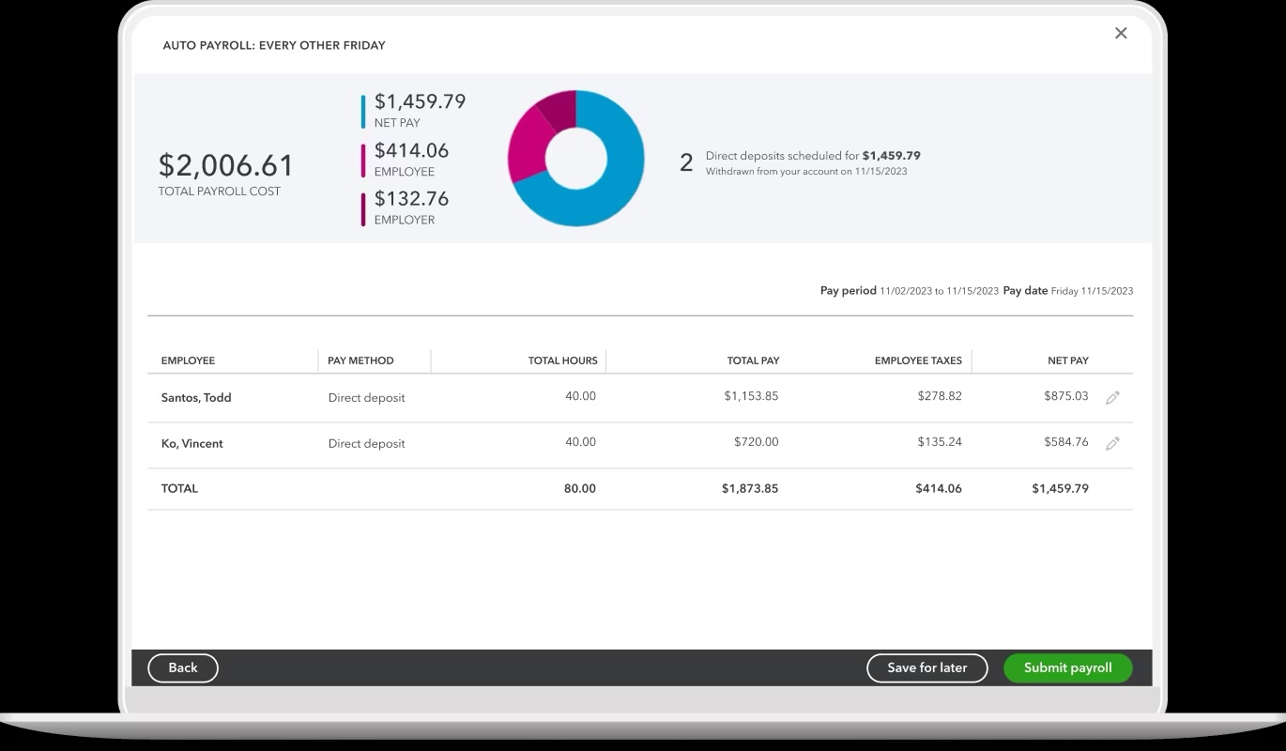Click employee taxes $135.24

click(x=940, y=442)
